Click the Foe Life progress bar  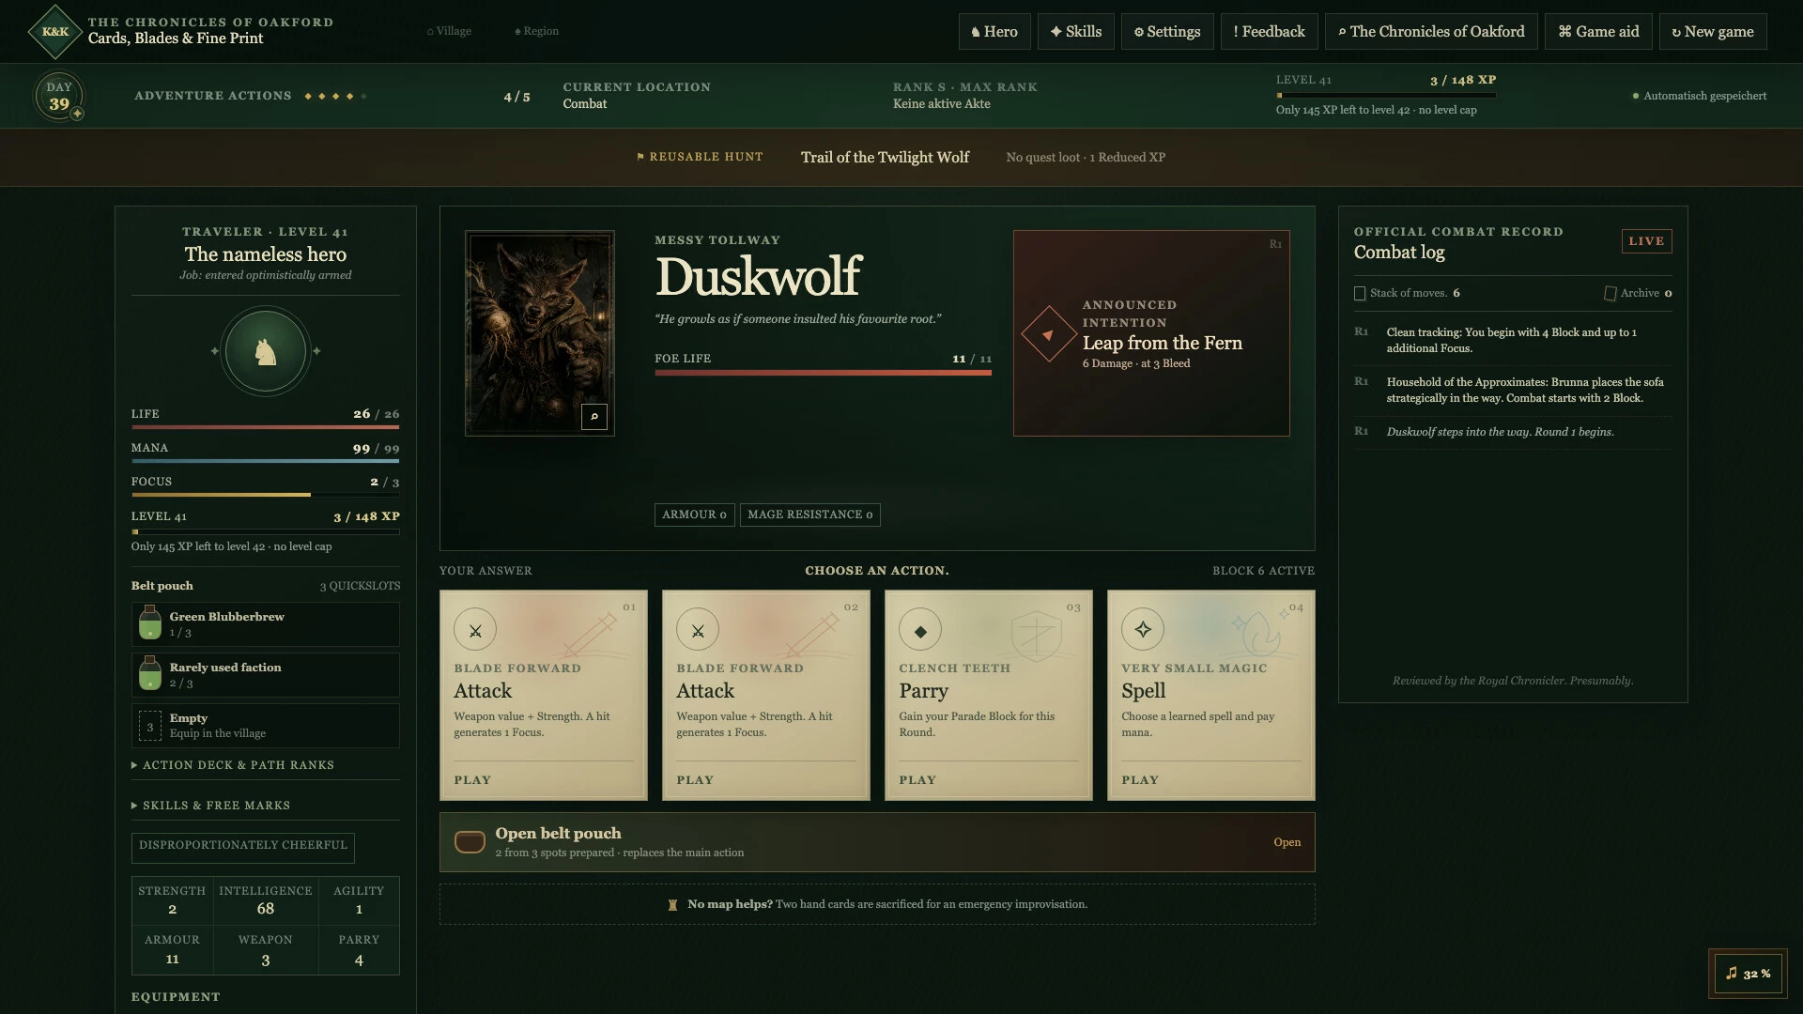coord(823,373)
